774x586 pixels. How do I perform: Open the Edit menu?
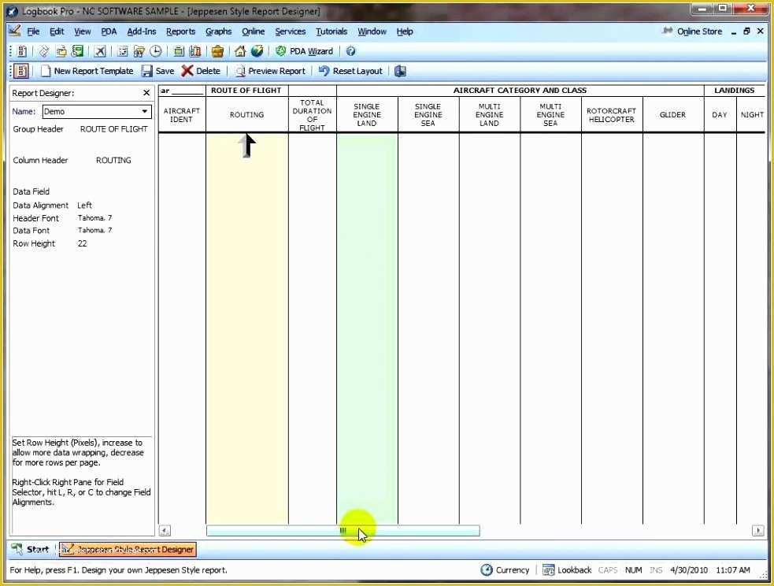coord(57,31)
